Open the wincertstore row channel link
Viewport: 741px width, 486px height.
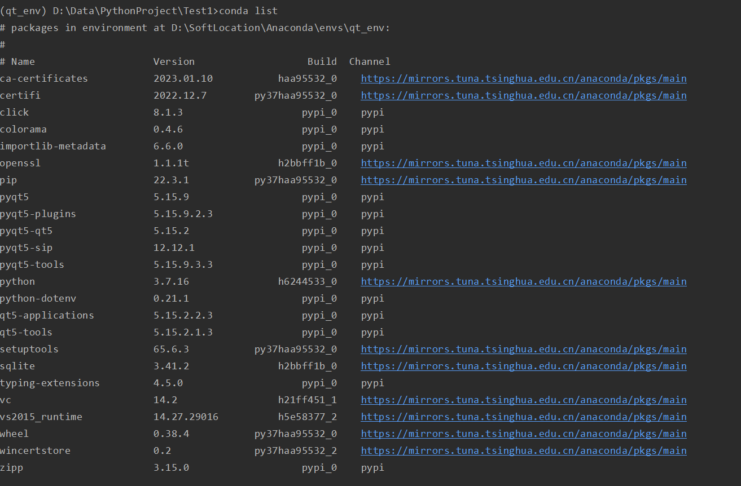click(524, 450)
